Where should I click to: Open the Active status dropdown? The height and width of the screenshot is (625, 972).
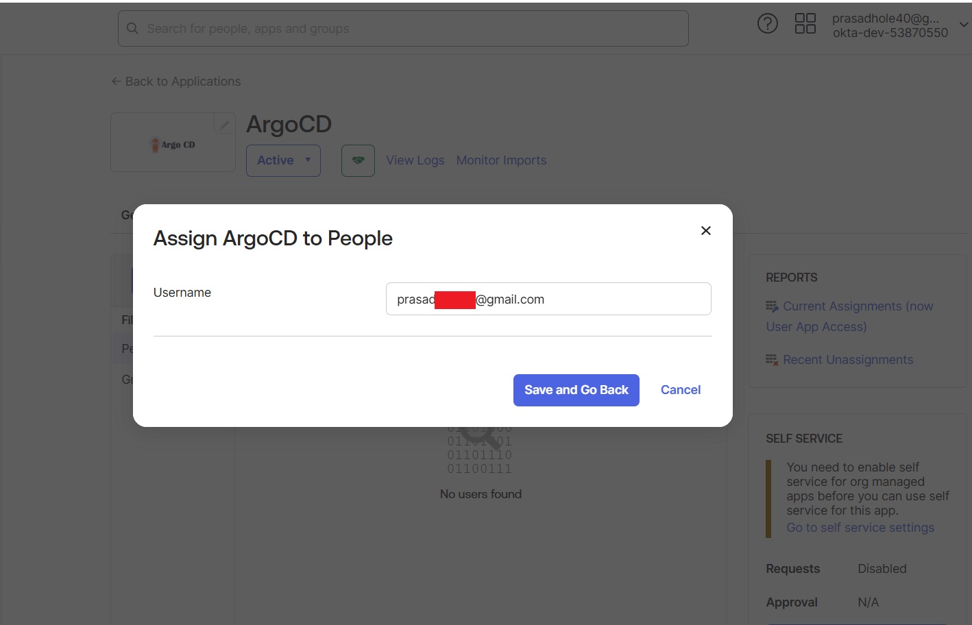(x=283, y=160)
